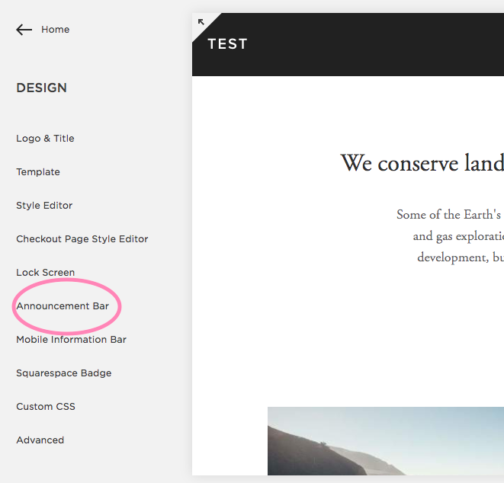Click the back arrow icon beside Home

coord(24,30)
